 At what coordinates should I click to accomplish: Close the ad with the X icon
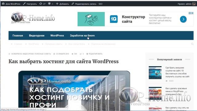coord(192,13)
